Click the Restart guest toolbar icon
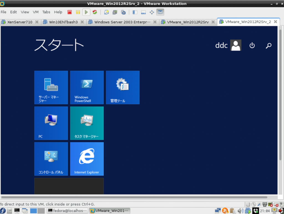The width and height of the screenshot is (284, 214). click(x=95, y=12)
